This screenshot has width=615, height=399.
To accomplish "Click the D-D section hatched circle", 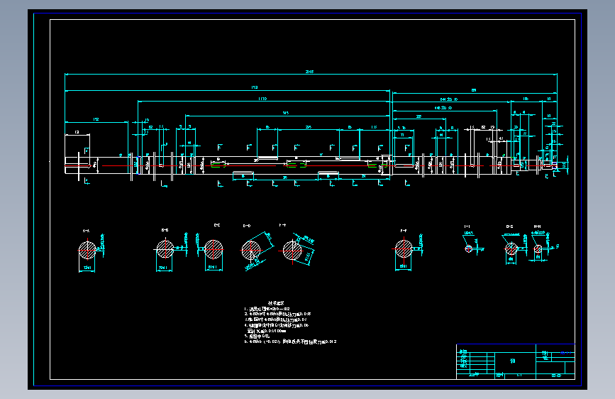I will click(251, 251).
